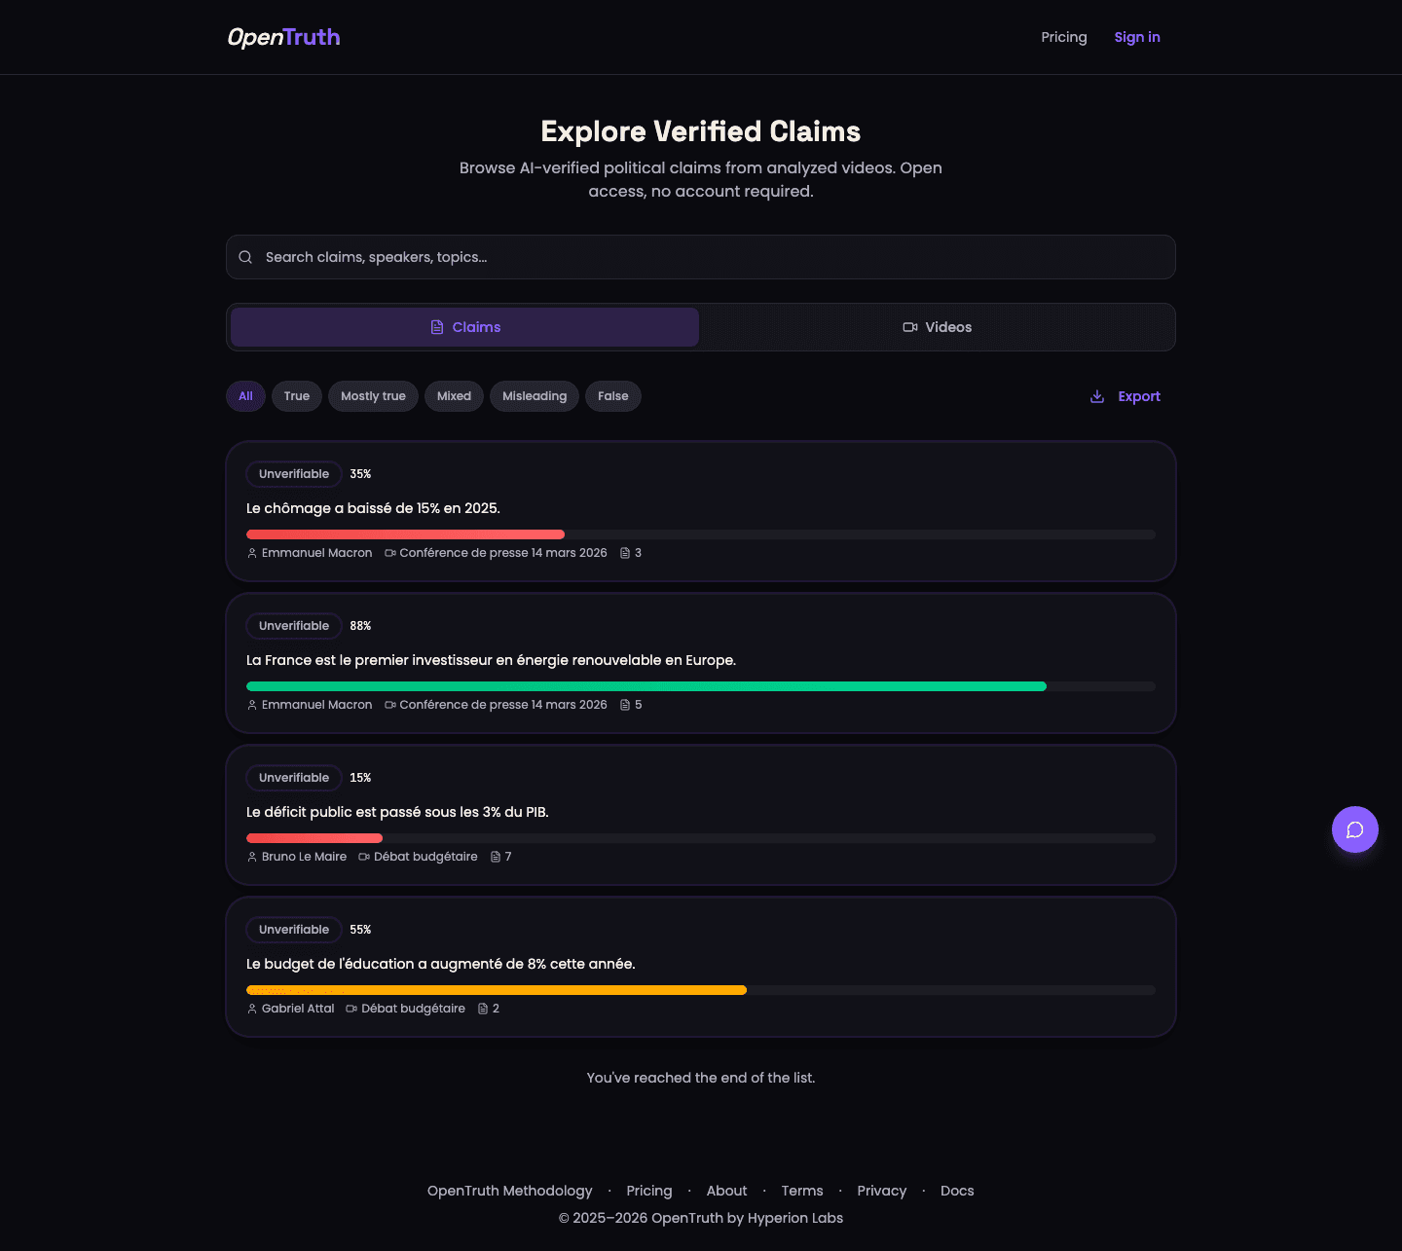Click the search magnifier icon
The width and height of the screenshot is (1402, 1251).
(245, 256)
